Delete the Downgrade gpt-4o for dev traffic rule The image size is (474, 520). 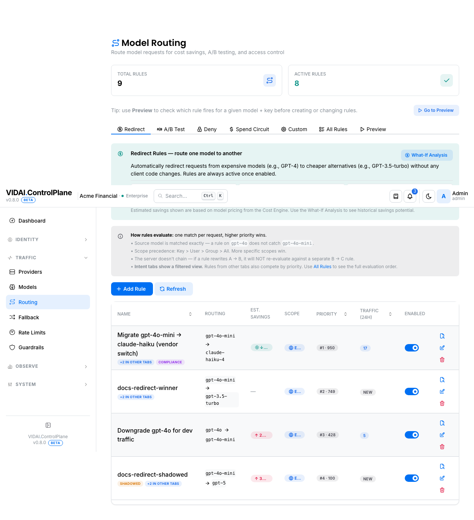442,447
